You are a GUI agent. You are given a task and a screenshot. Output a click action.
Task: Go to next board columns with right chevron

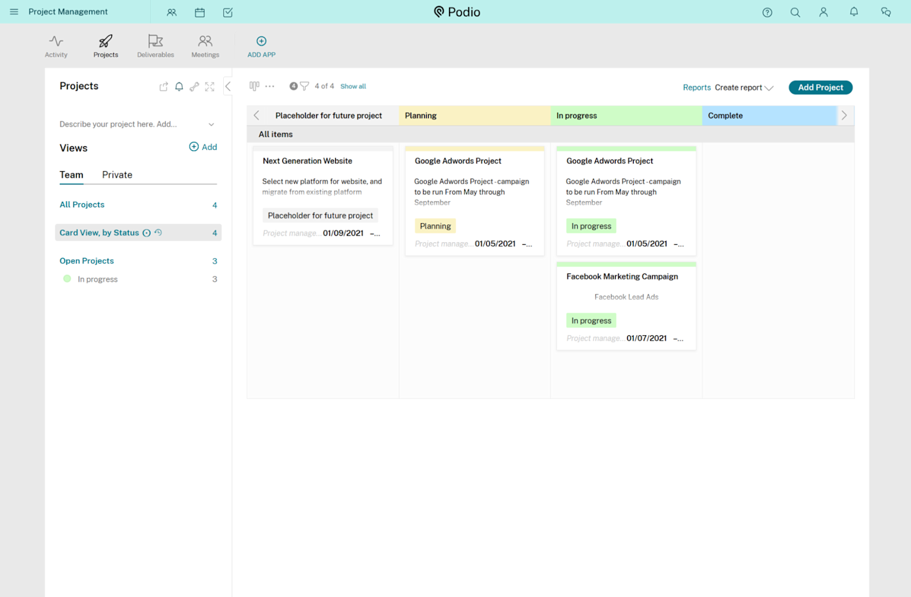pyautogui.click(x=845, y=115)
